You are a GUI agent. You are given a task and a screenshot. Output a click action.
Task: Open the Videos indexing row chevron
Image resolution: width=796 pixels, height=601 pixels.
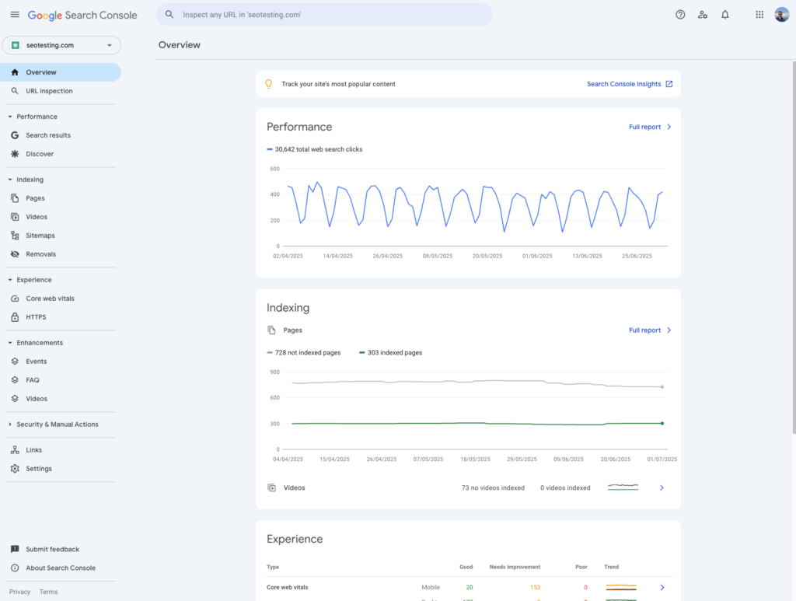point(662,487)
